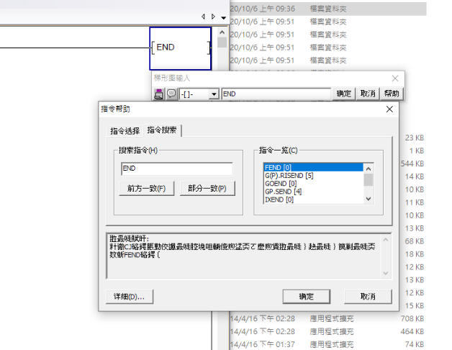This screenshot has width=452, height=350.
Task: Select GP.SEND [4] in the instruction list
Action: pyautogui.click(x=283, y=191)
